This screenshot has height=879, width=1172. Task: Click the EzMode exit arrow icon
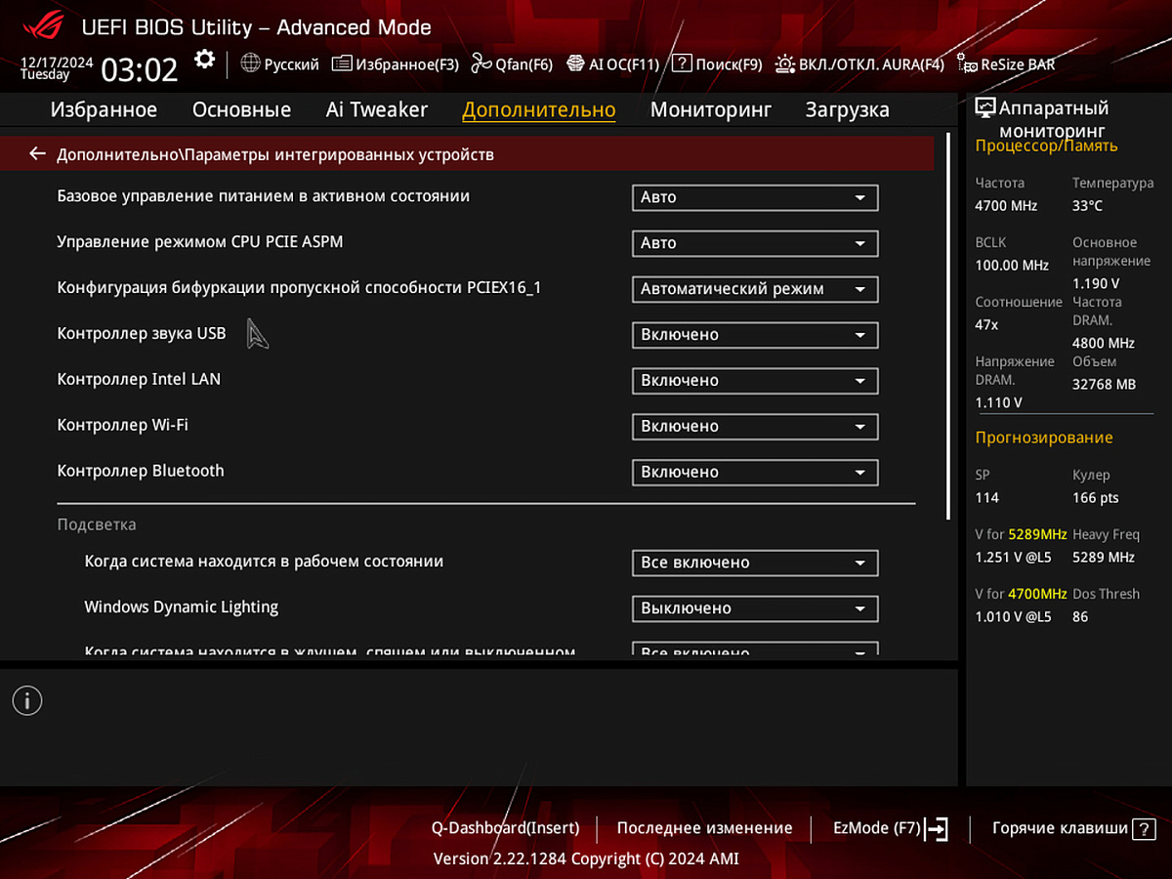click(937, 829)
